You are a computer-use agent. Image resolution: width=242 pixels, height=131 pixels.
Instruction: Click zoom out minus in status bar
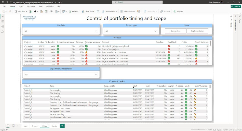click(x=191, y=130)
